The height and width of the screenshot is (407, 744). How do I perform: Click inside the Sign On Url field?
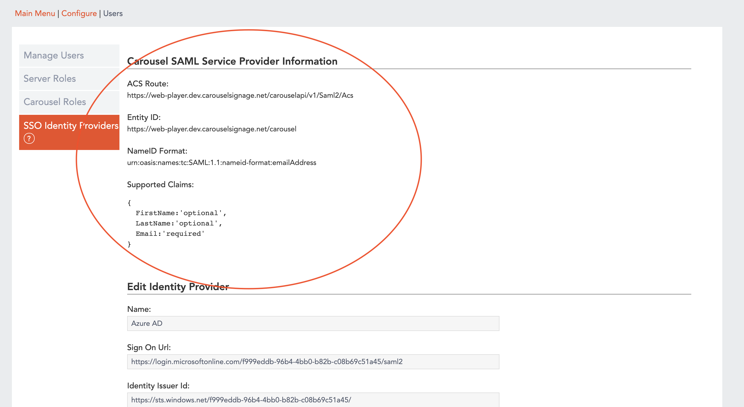pyautogui.click(x=313, y=361)
